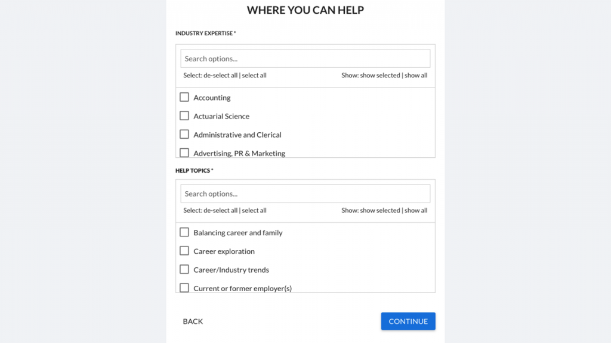This screenshot has width=611, height=343.
Task: Click Industry Expertise search options field
Action: [305, 58]
